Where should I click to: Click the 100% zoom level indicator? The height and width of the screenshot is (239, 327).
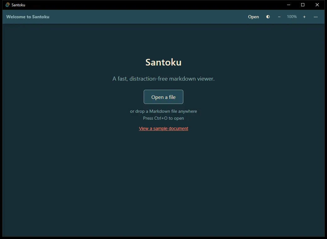[x=292, y=17]
